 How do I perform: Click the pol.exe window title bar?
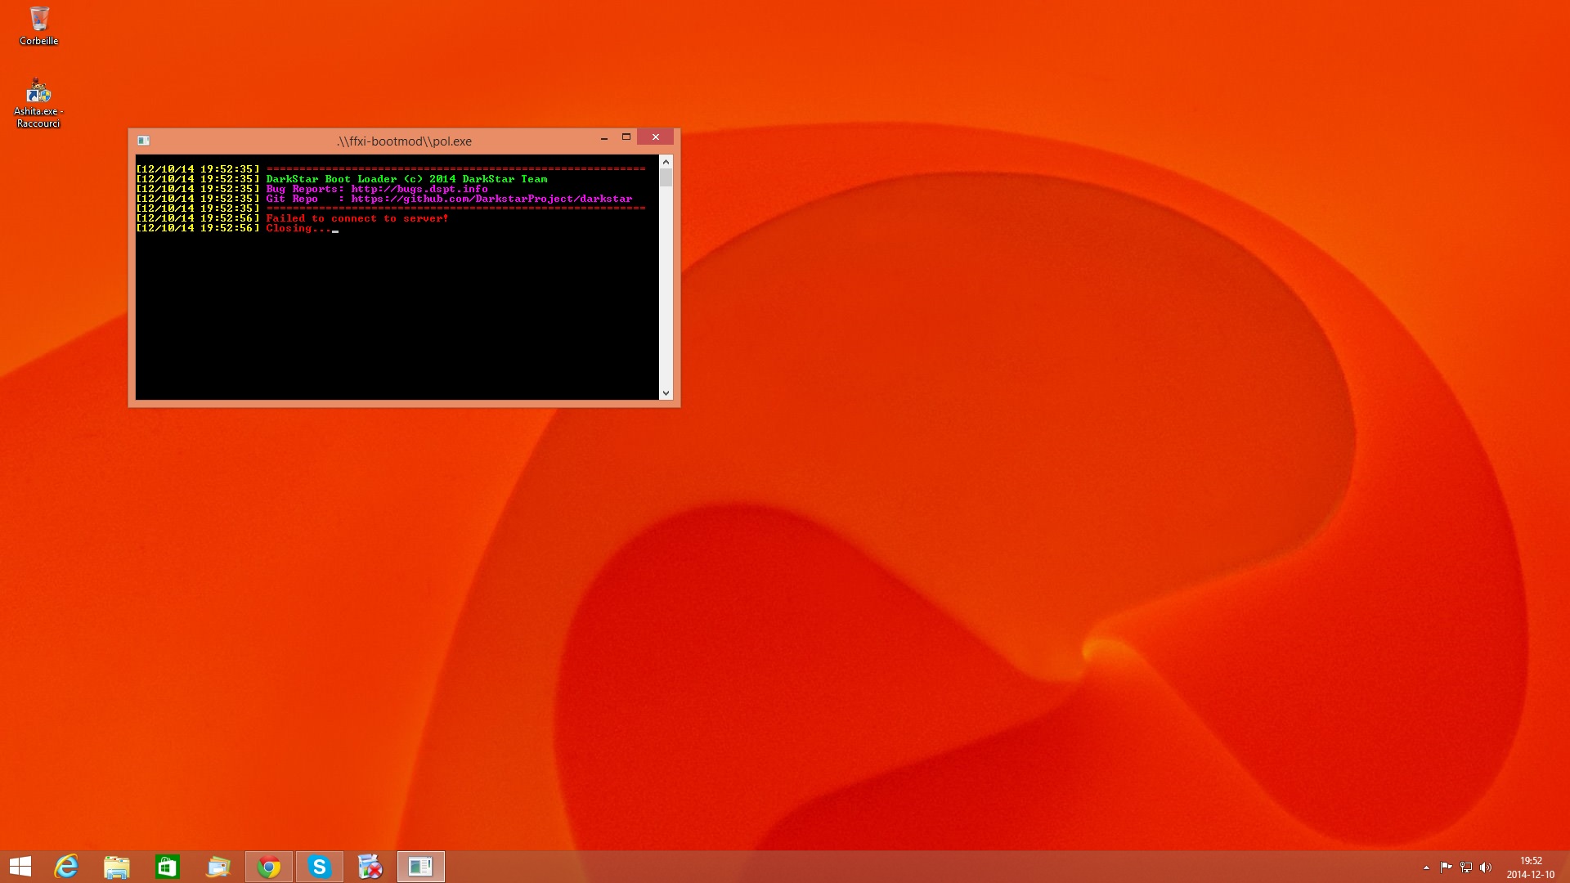(x=404, y=141)
